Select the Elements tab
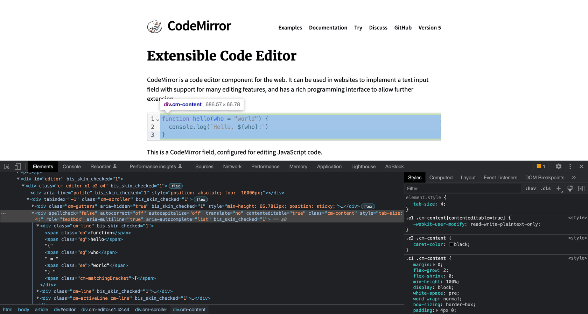588x314 pixels. pos(43,166)
